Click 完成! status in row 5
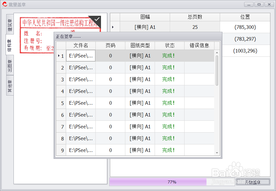Viewport: 276px width, 191px height. click(168, 103)
